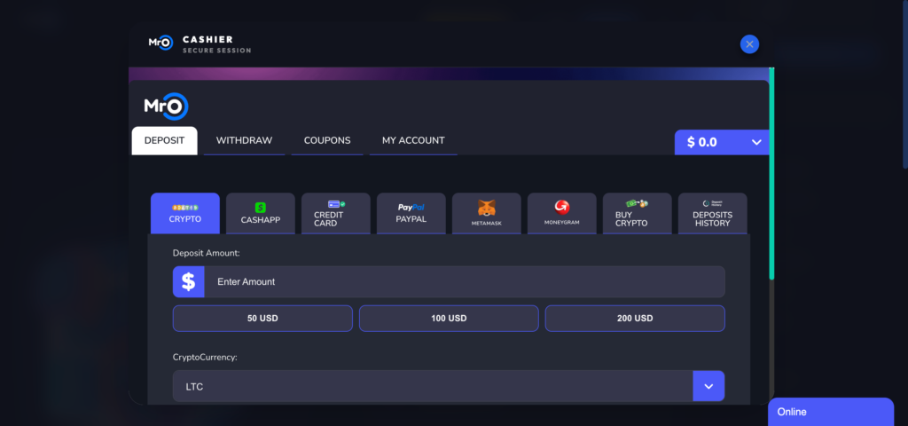908x426 pixels.
Task: Click the MrO logo in cashier header
Action: click(160, 43)
